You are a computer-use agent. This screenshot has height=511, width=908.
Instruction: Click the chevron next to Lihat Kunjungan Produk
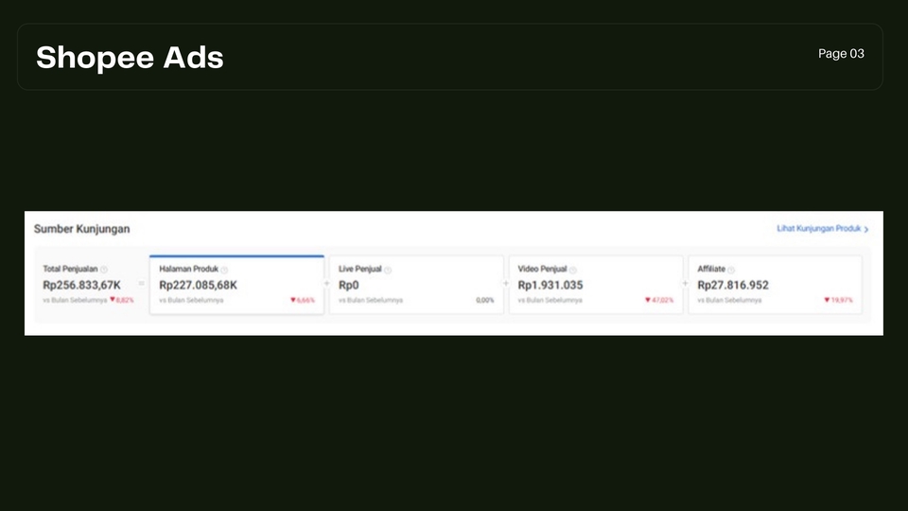(x=866, y=229)
